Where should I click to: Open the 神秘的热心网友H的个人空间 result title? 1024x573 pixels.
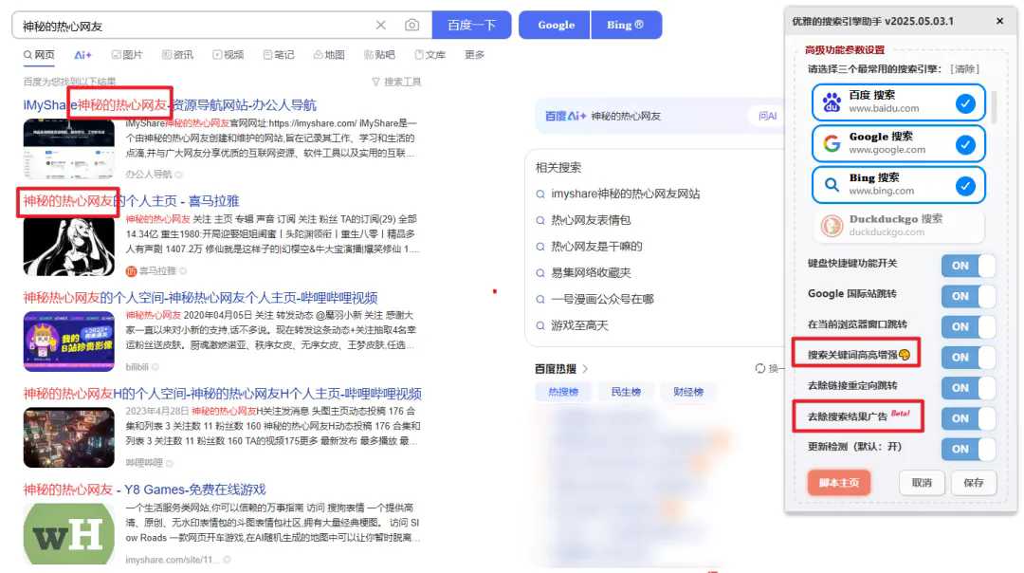[223, 394]
